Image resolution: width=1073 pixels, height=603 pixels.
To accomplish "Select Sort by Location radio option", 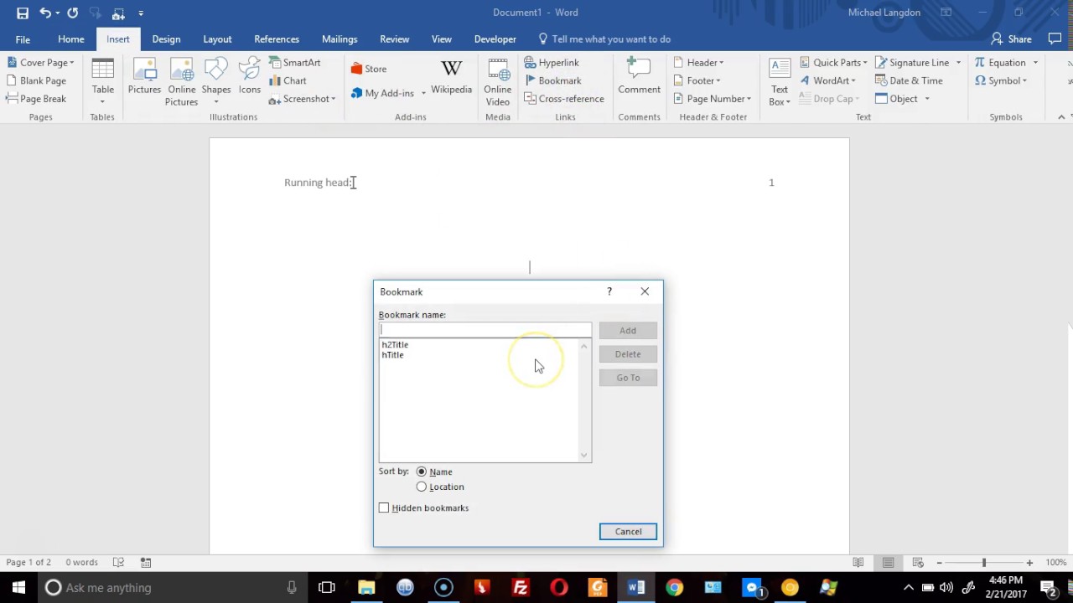I will click(422, 487).
